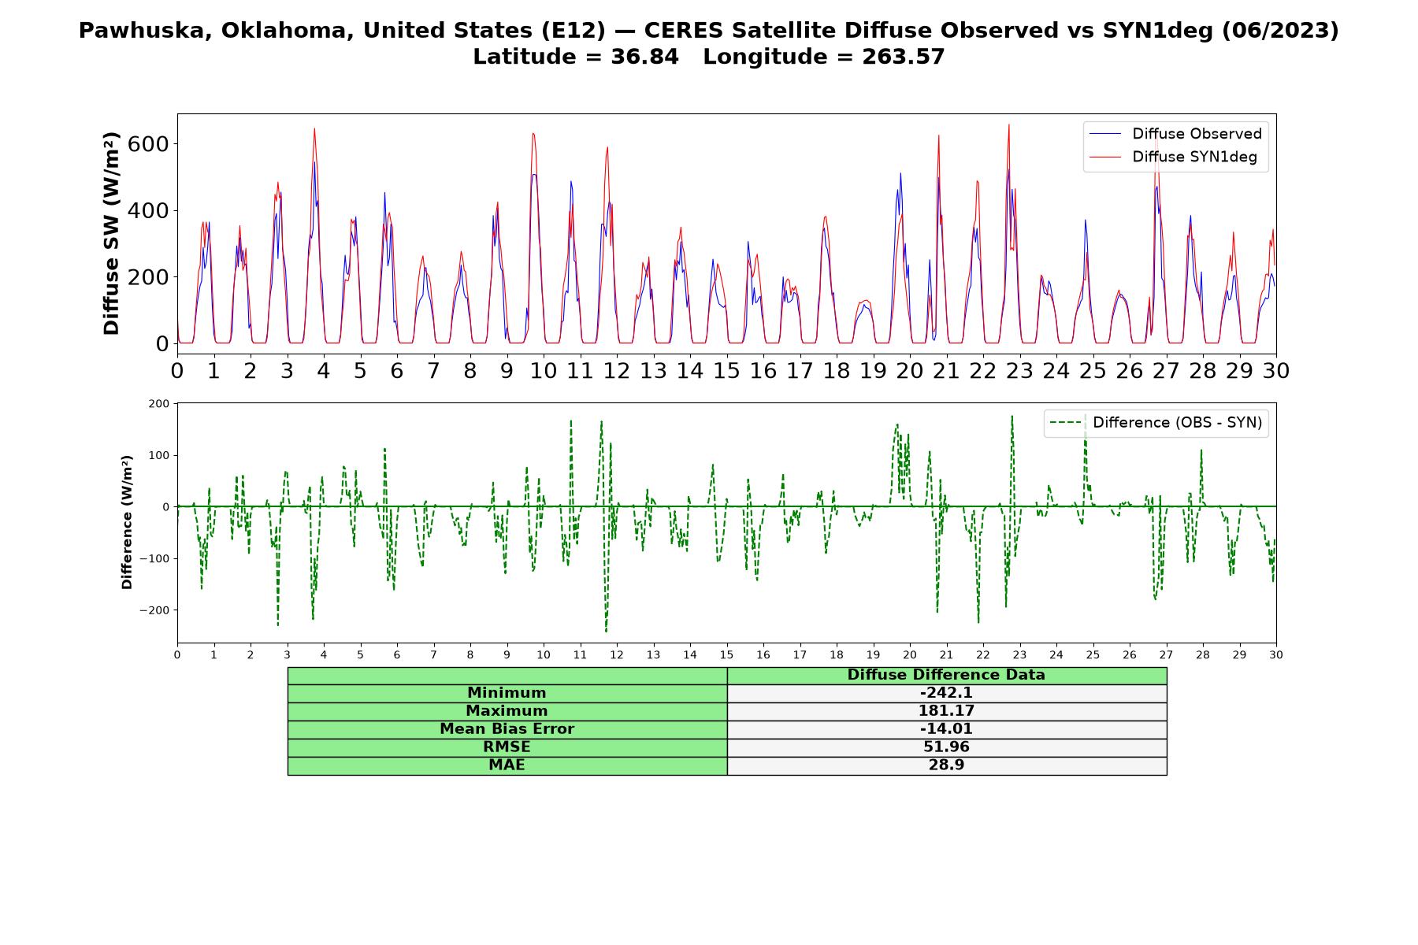
Task: Click the Mean Bias Error label
Action: (x=507, y=729)
